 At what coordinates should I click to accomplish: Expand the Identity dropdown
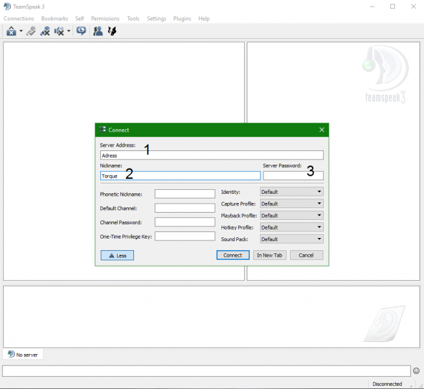[292, 192]
